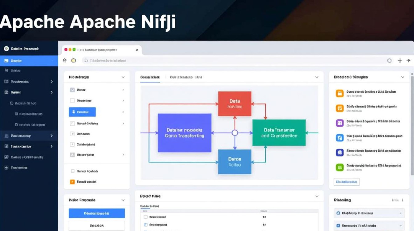Click the plus icon beside the address bar
This screenshot has height=231, width=414.
(400, 61)
